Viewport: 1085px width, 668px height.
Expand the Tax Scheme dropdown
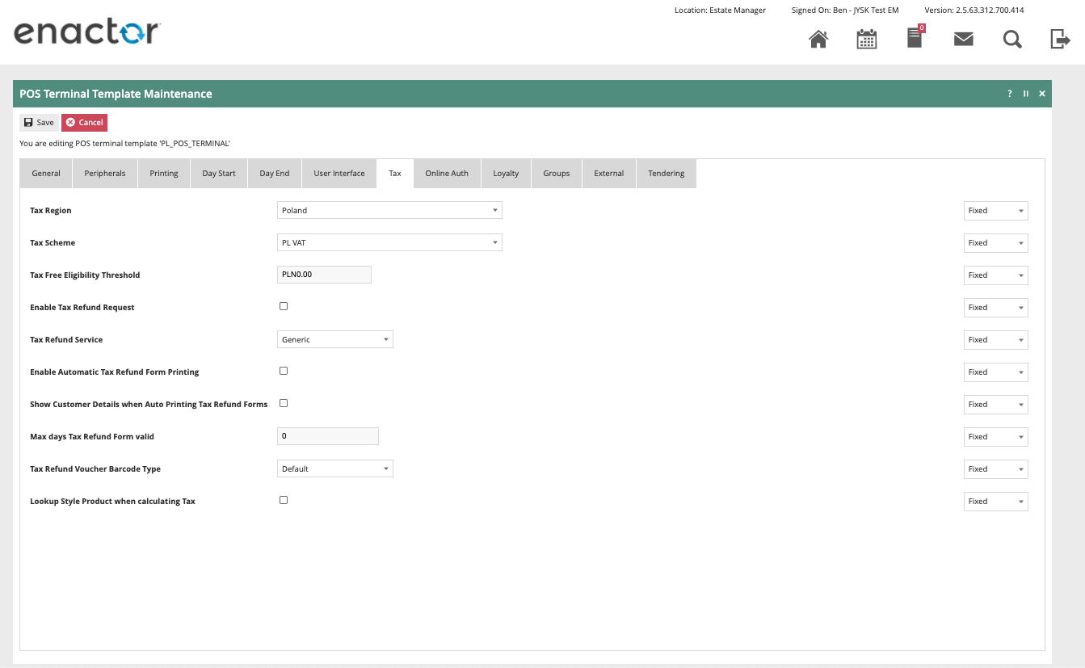pyautogui.click(x=389, y=243)
